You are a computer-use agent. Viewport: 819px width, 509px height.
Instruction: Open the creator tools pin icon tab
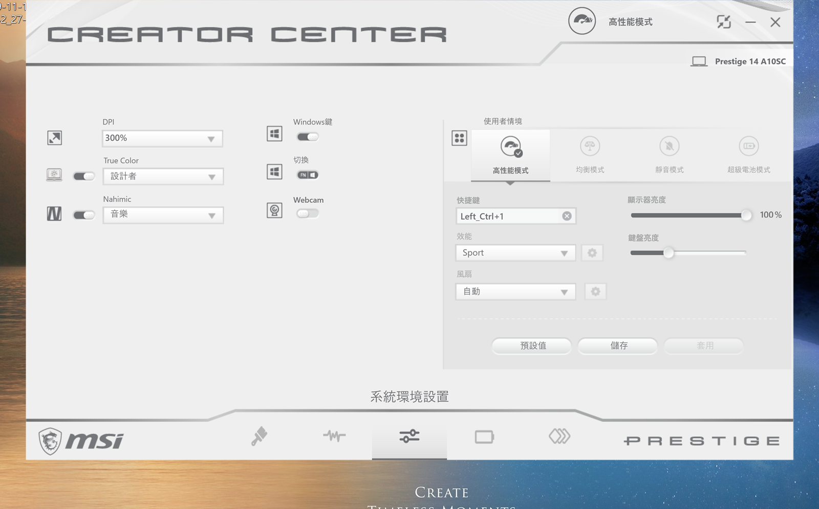(x=260, y=436)
